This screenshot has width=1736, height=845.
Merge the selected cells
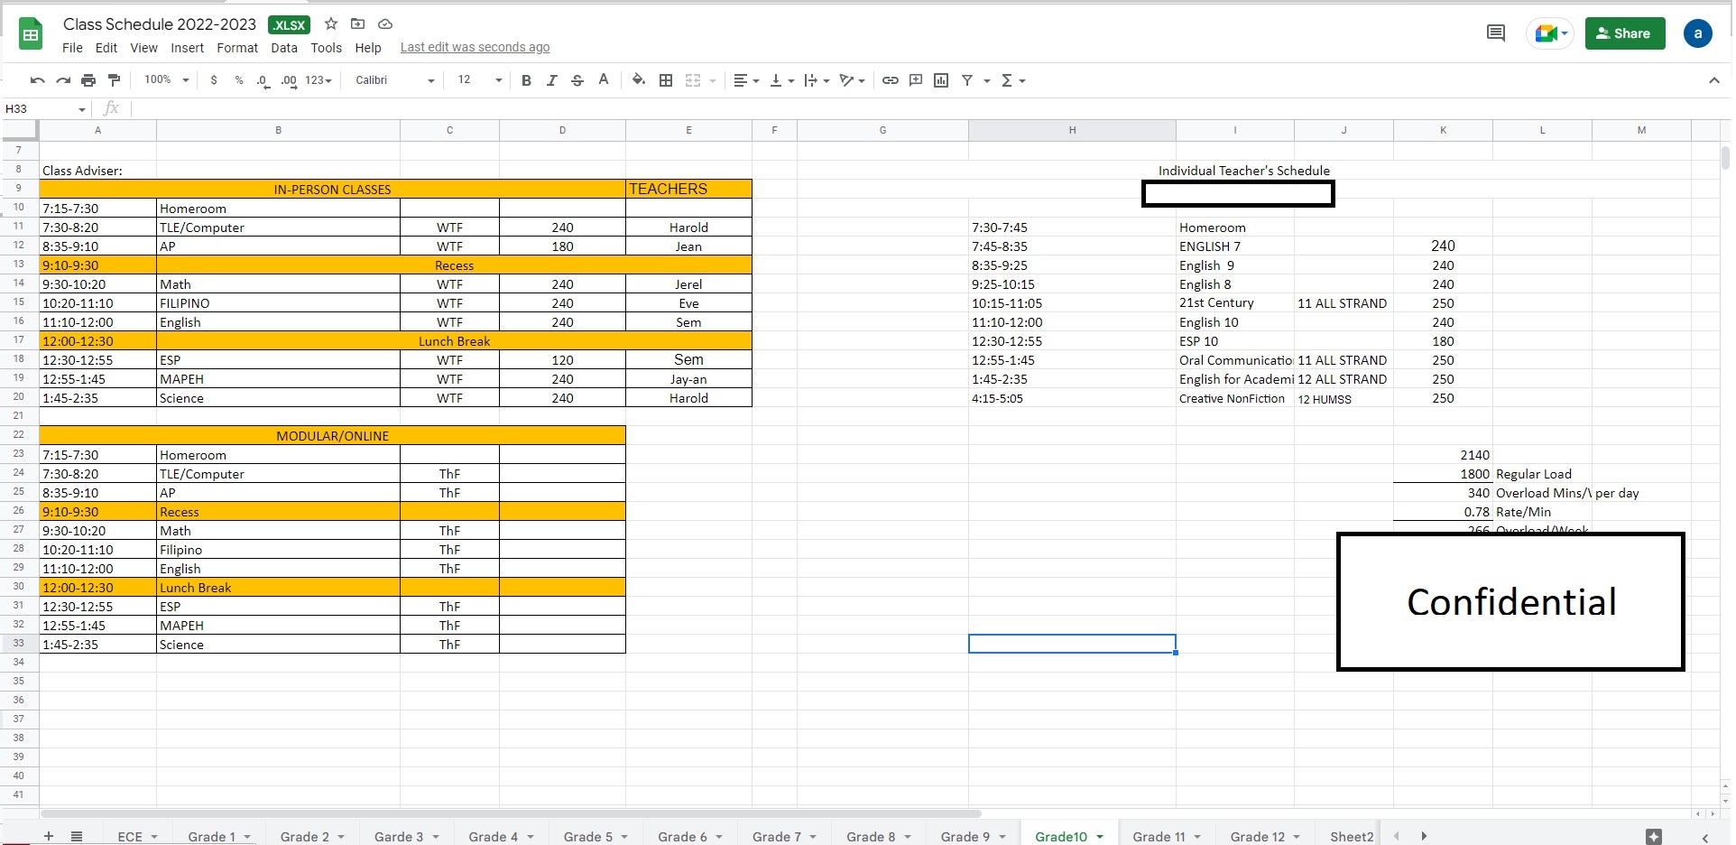pyautogui.click(x=693, y=80)
